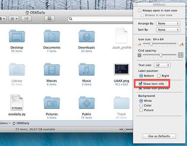The image size is (187, 146).
Task: Click the osxdaily.py file name label
Action: coord(17,114)
